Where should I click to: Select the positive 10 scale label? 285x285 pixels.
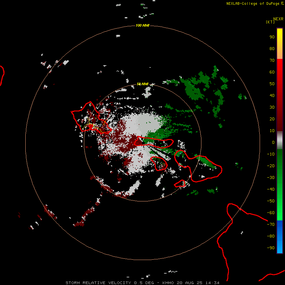(x=272, y=131)
